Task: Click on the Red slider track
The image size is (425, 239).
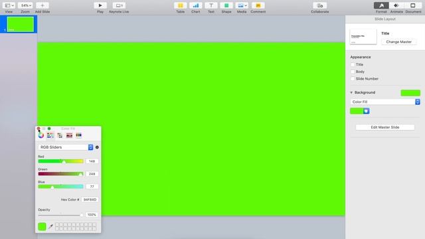Action: tap(60, 161)
